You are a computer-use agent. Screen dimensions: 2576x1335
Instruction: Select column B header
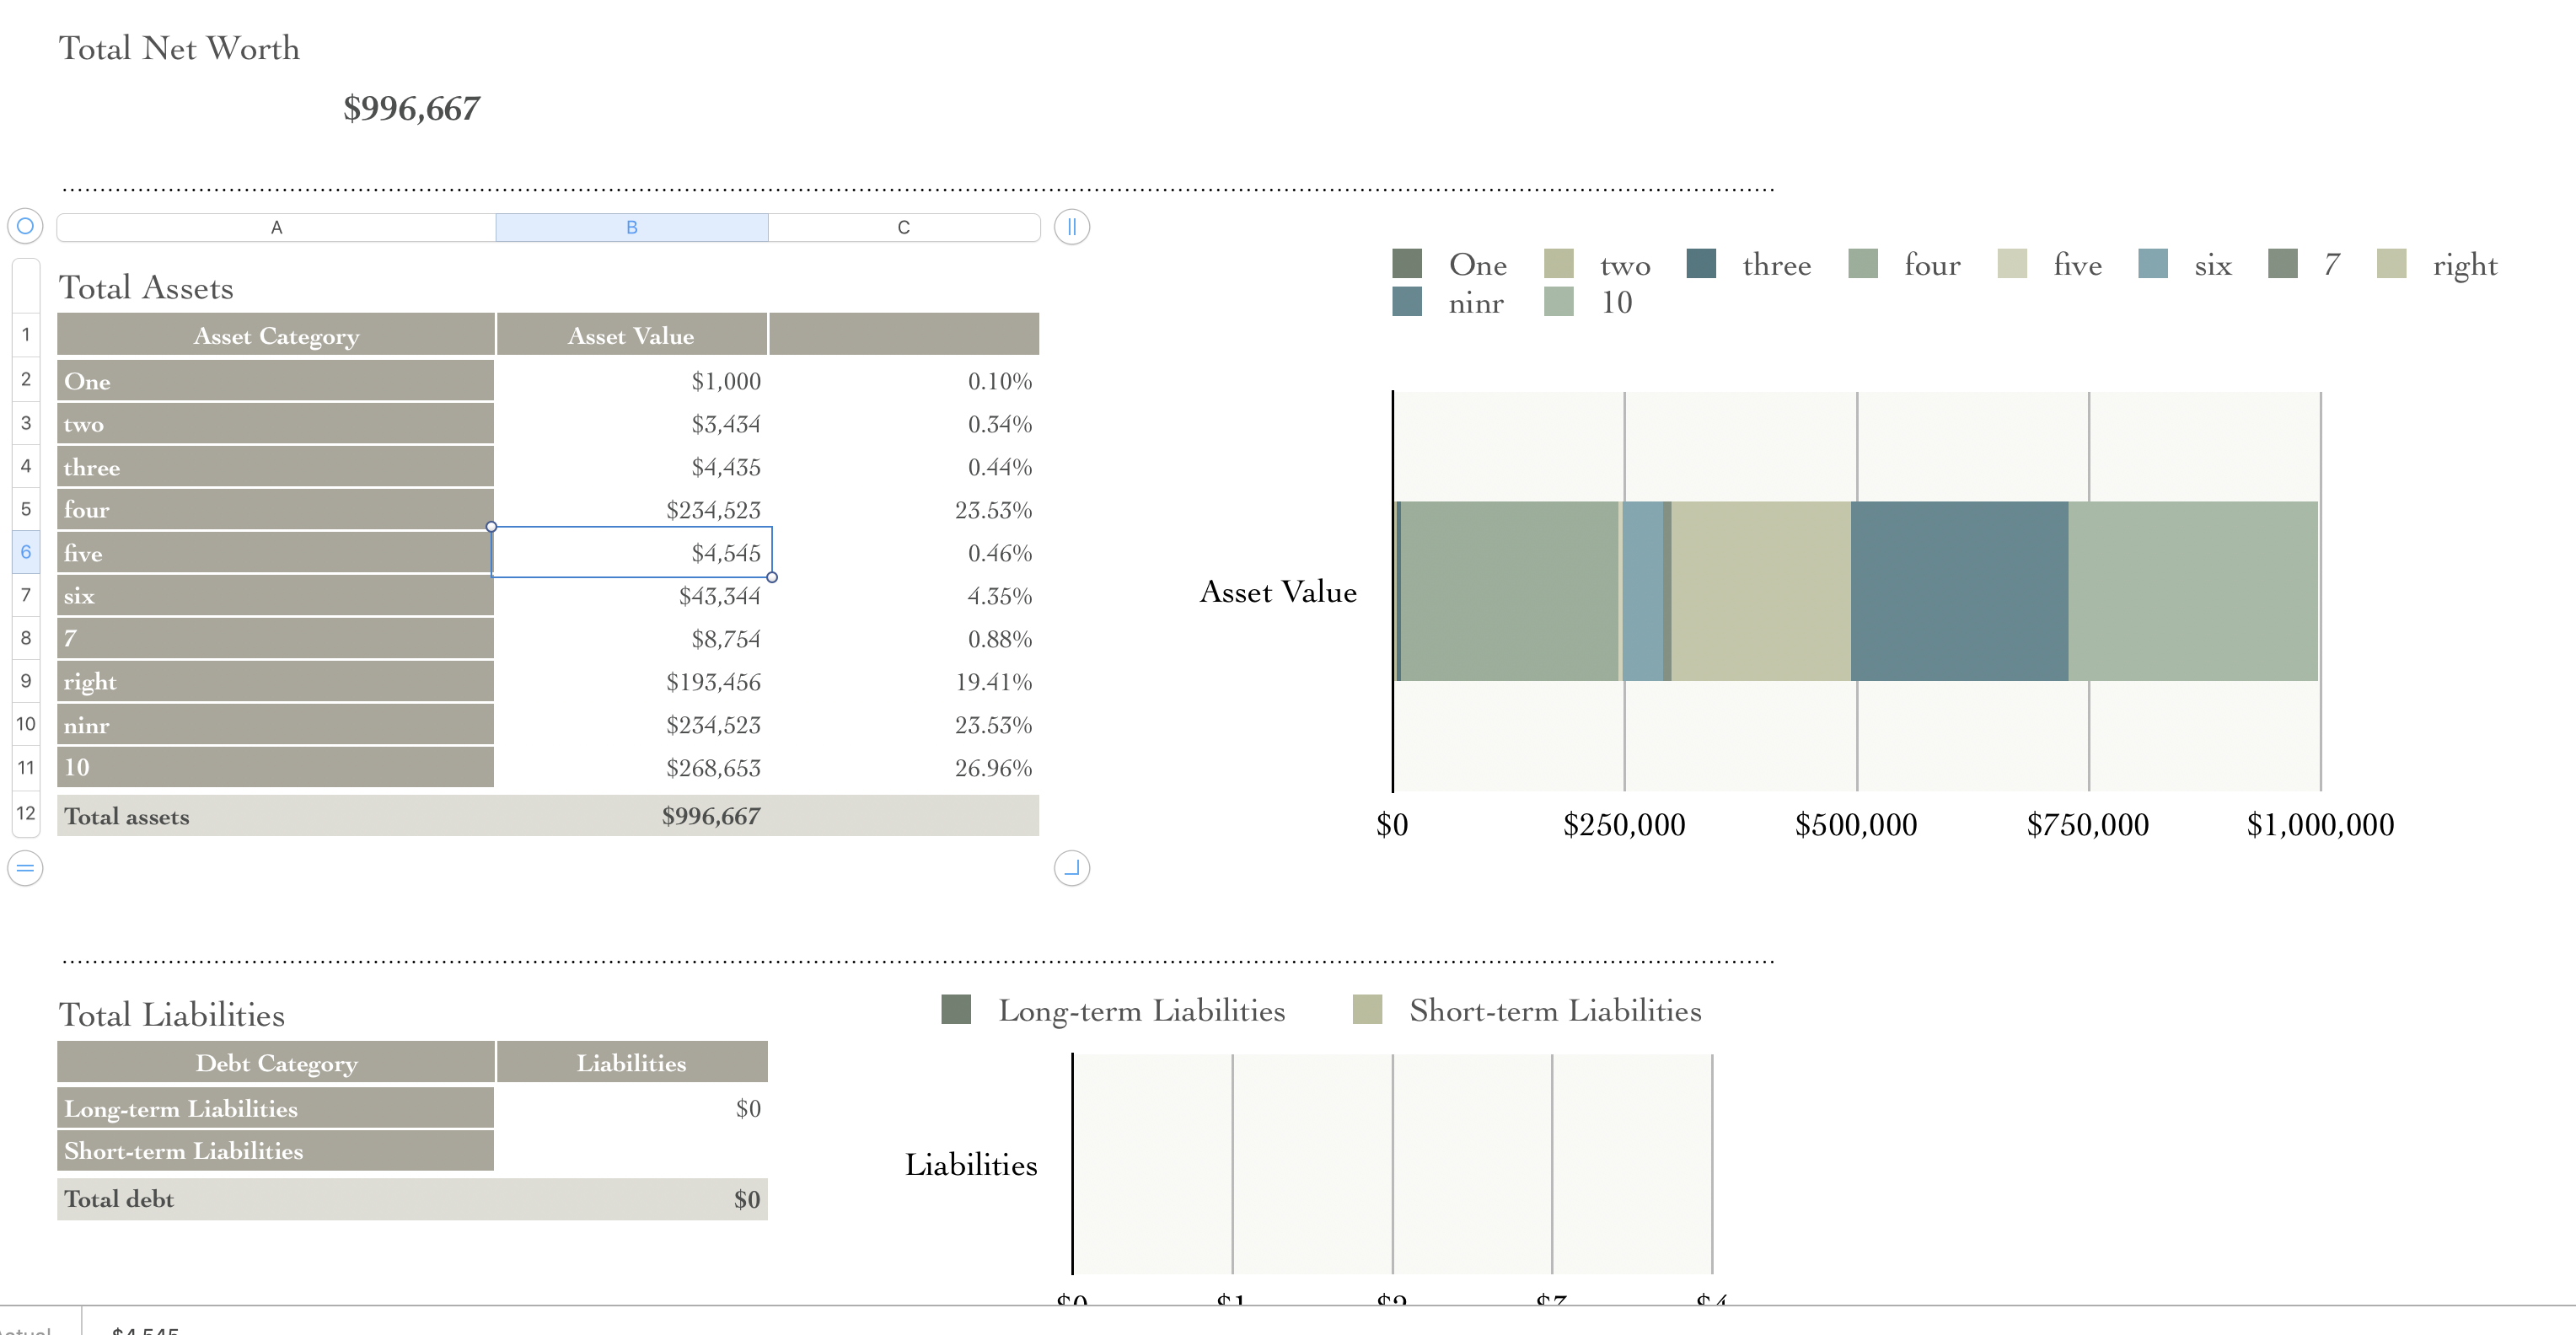coord(631,227)
